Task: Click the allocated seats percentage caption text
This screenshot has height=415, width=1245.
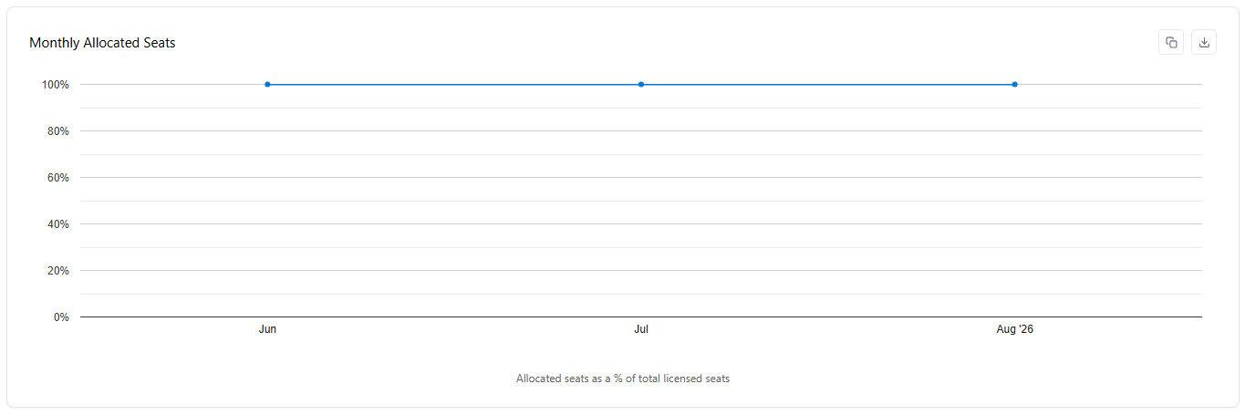Action: (x=623, y=379)
